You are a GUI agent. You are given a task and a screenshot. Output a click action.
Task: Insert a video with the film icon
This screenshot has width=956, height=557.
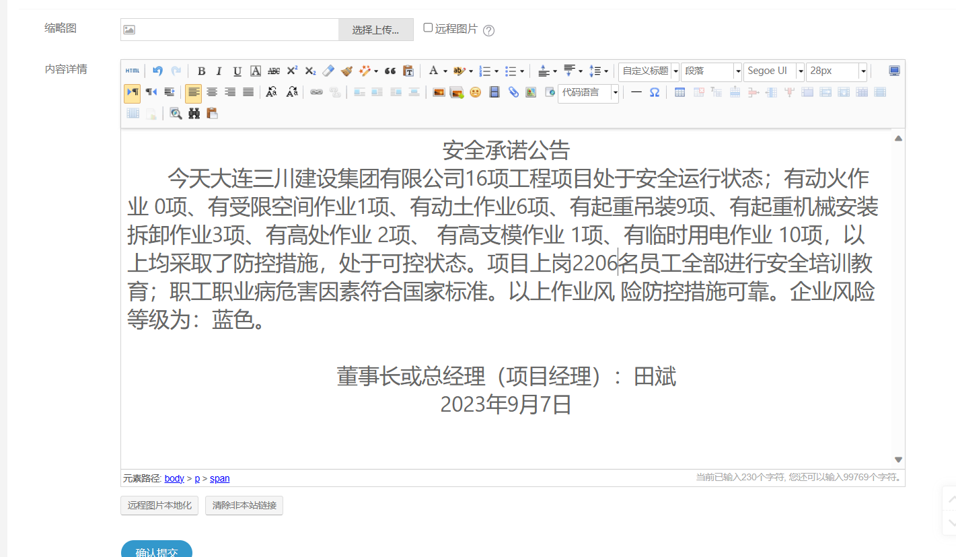tap(494, 92)
